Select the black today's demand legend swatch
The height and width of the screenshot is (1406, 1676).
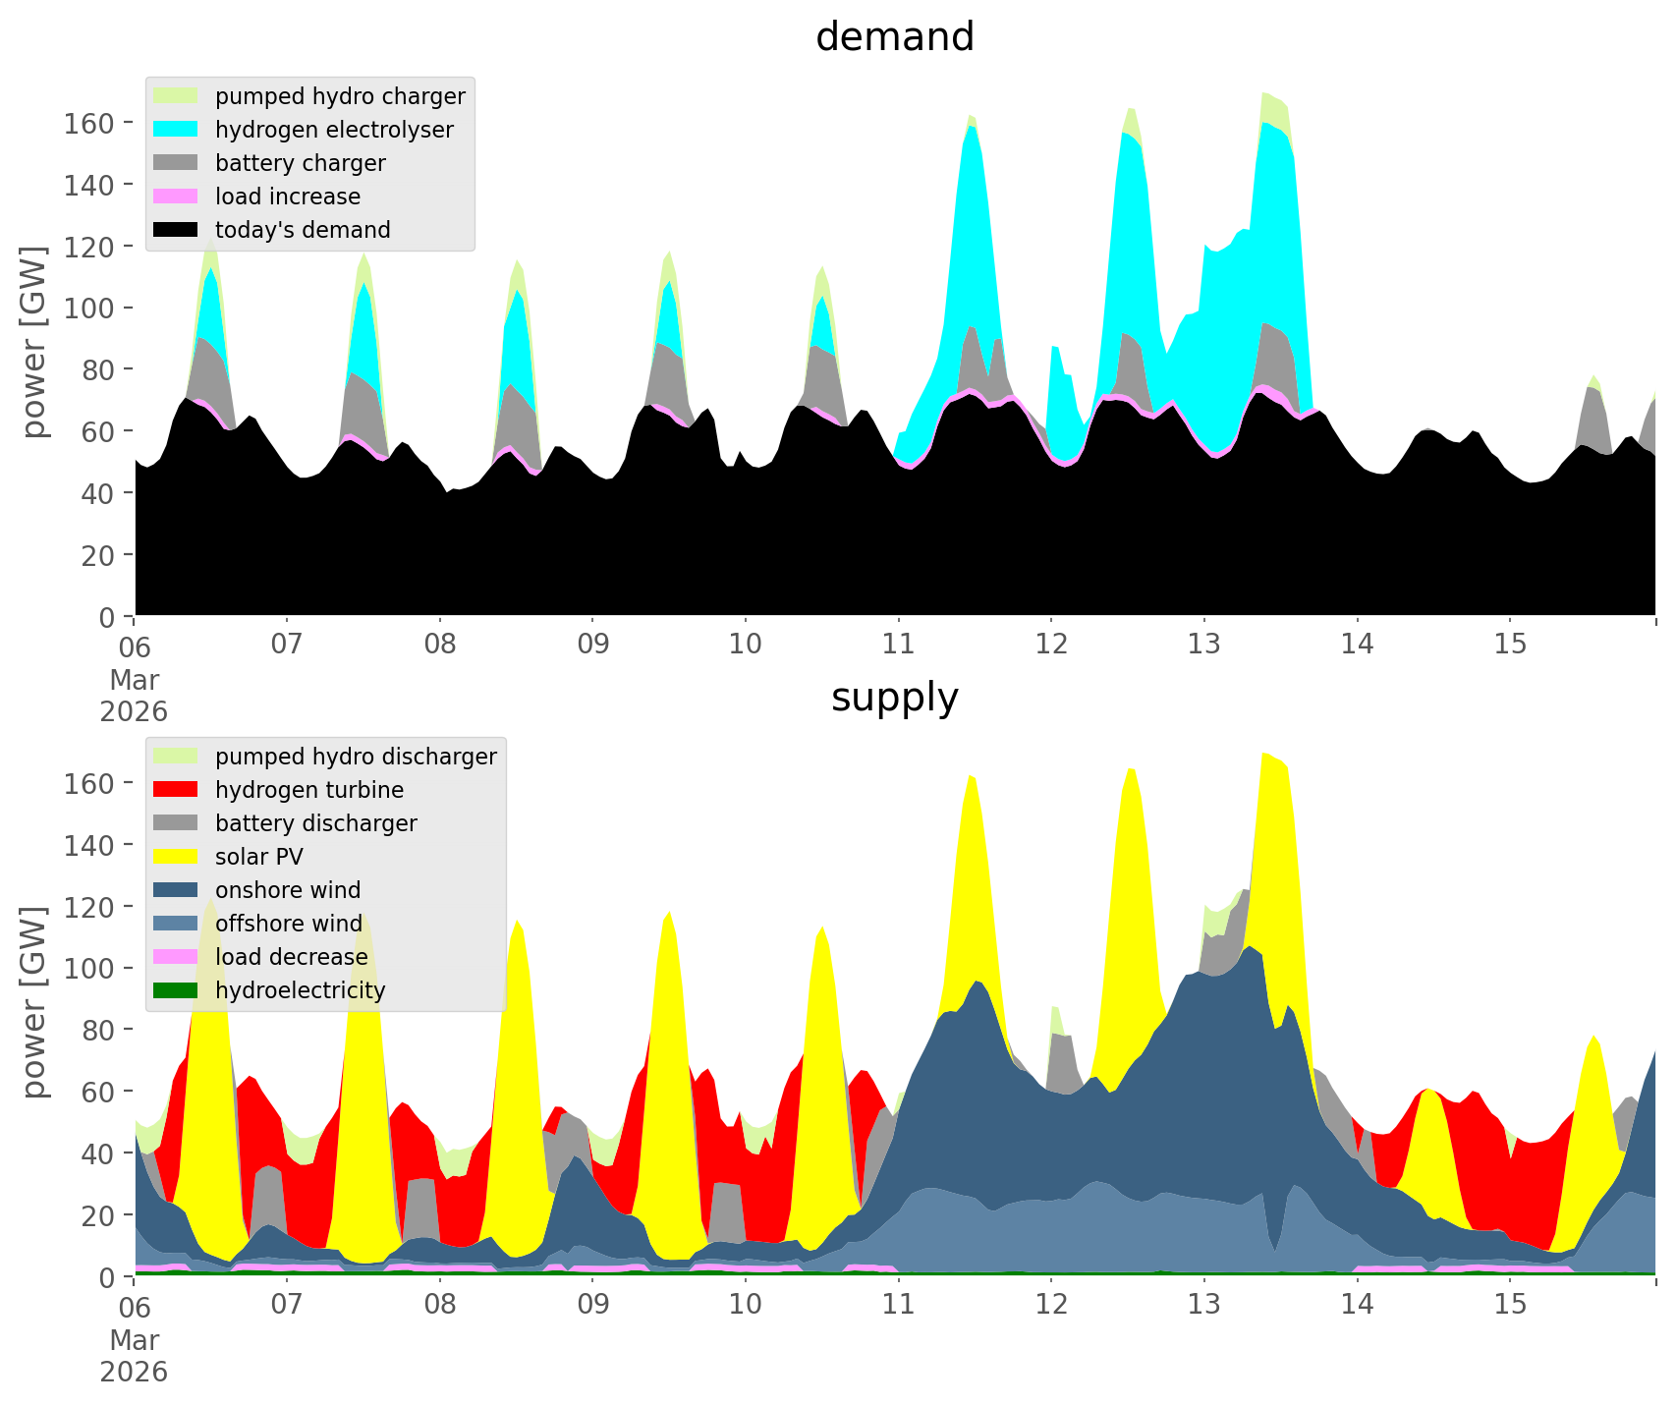[177, 230]
